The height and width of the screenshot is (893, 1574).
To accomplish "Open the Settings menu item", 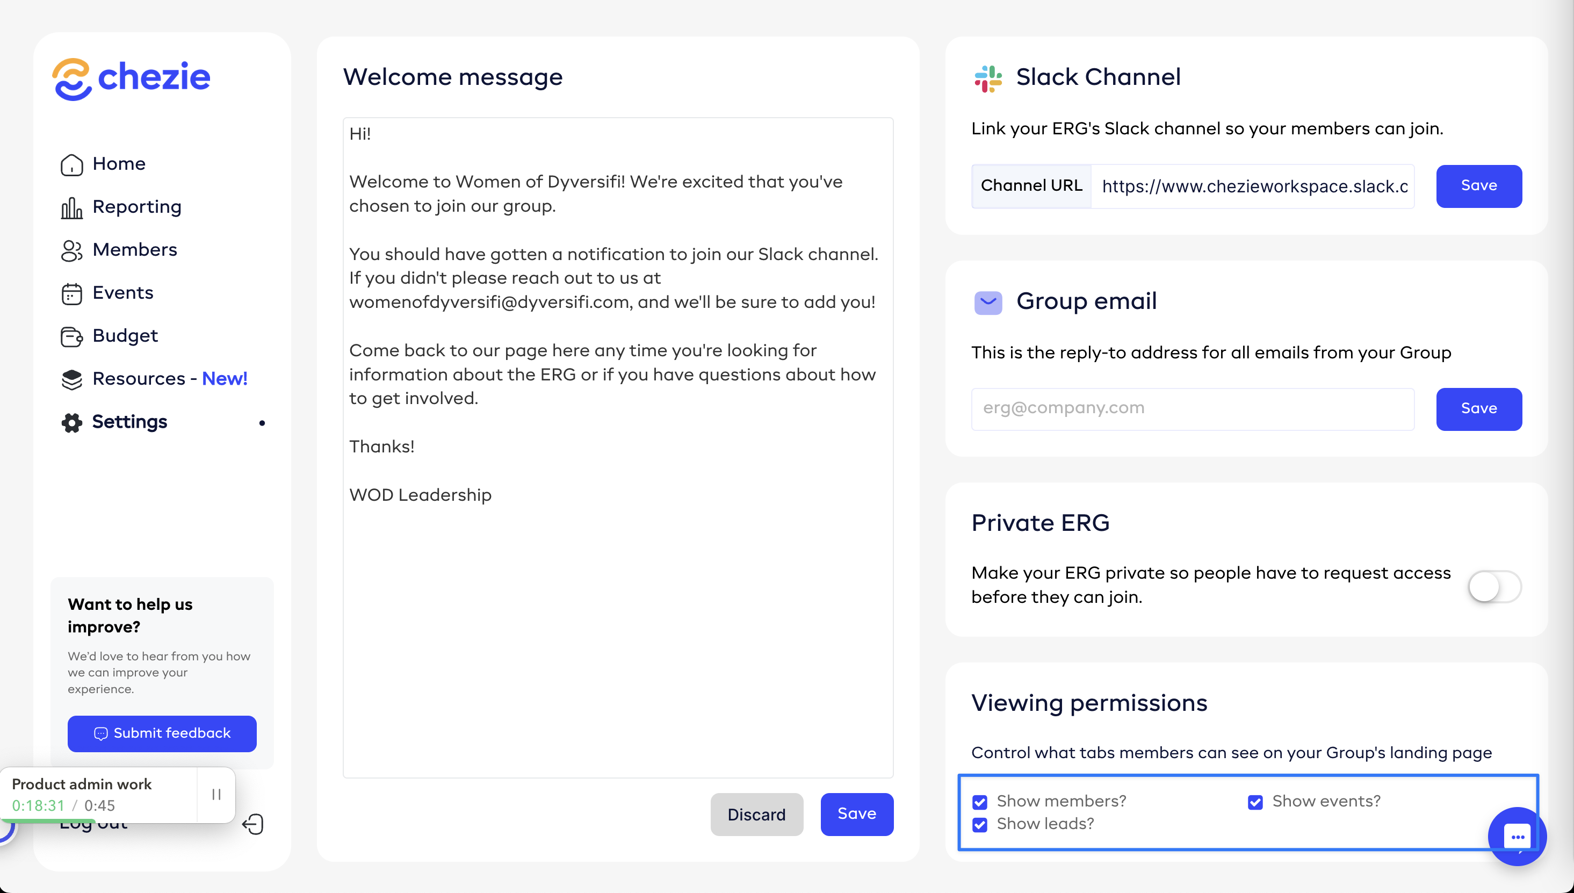I will pyautogui.click(x=129, y=422).
